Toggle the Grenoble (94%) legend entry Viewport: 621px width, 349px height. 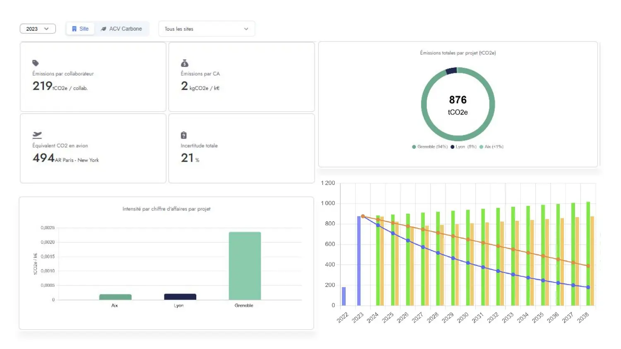430,147
